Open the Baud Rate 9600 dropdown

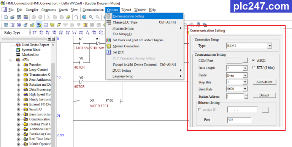tap(245, 89)
